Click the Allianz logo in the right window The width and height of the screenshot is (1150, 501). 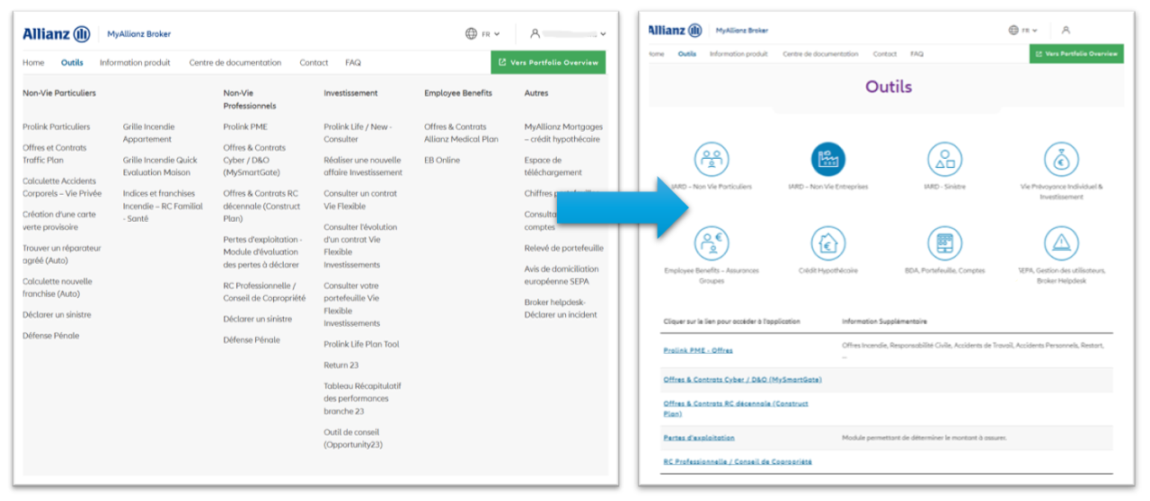tap(675, 30)
